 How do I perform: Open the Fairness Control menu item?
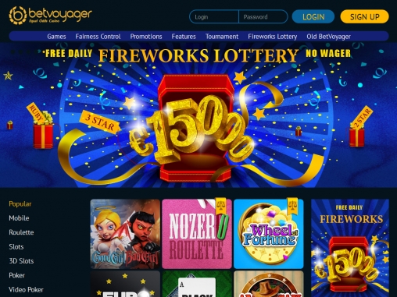98,37
